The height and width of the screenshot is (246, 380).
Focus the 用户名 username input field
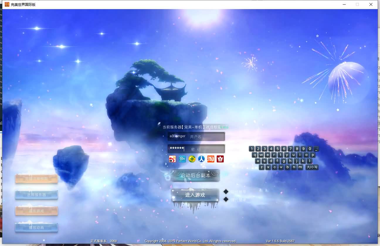click(196, 136)
